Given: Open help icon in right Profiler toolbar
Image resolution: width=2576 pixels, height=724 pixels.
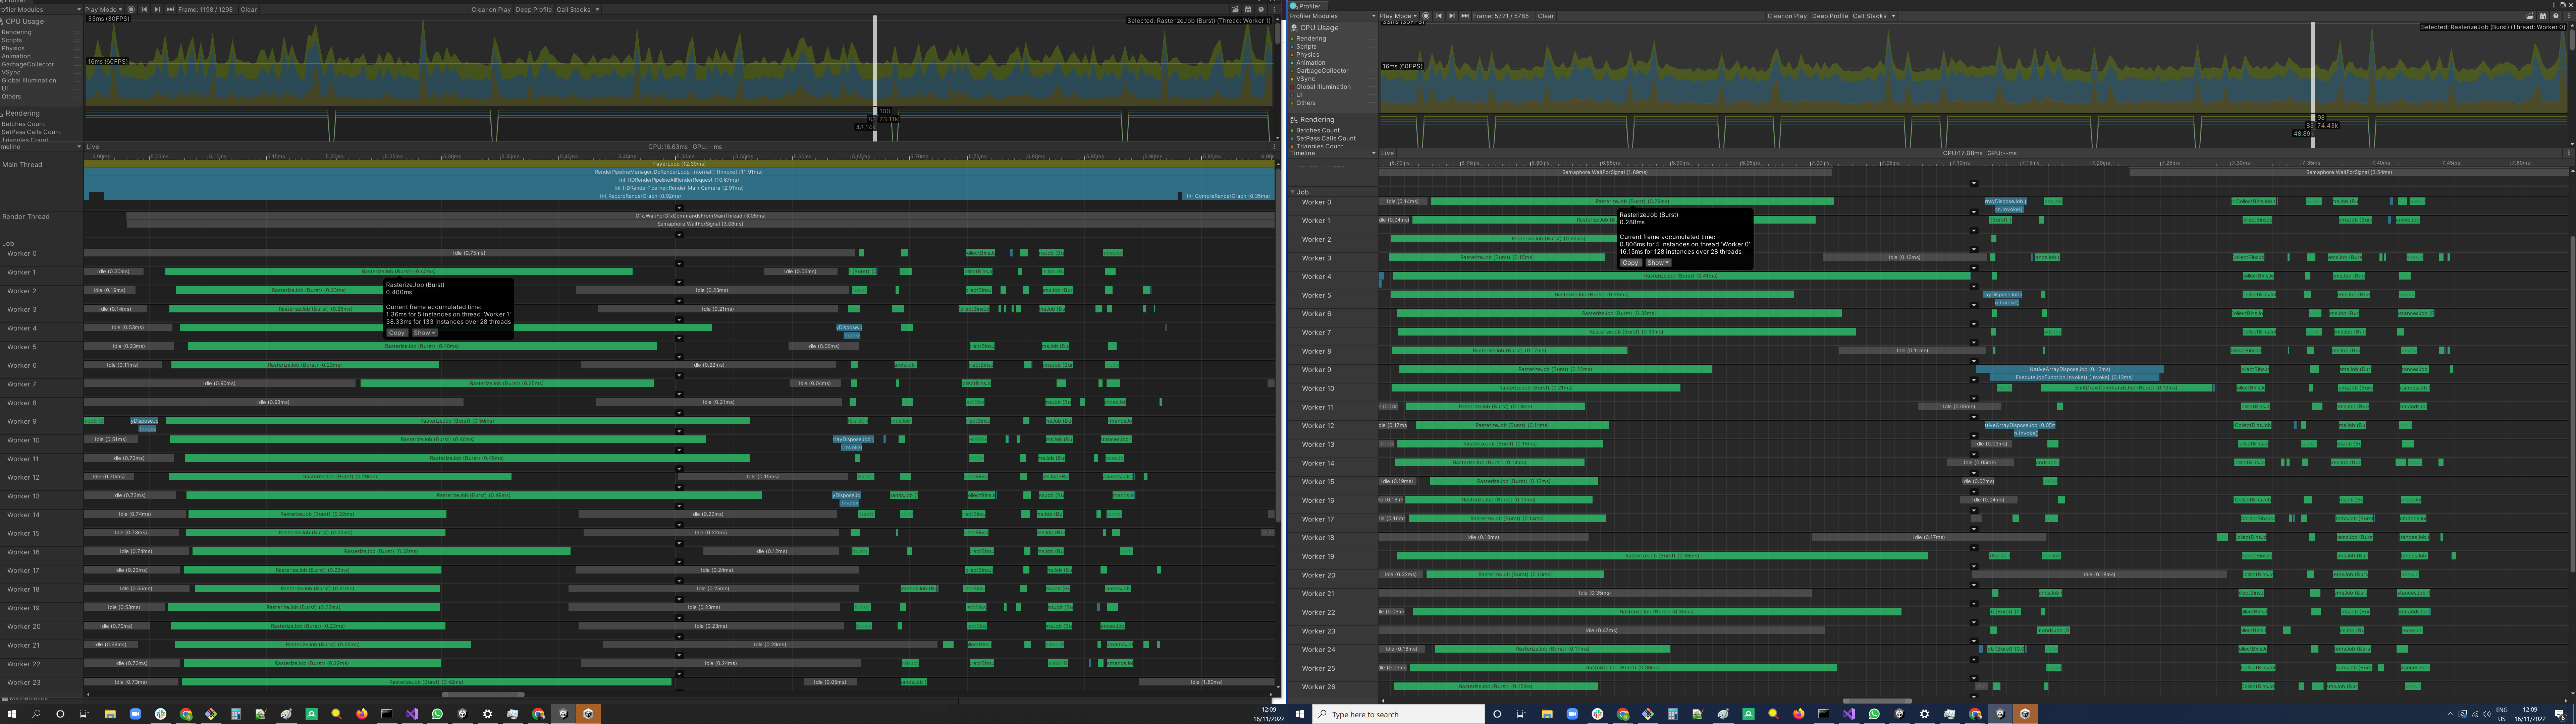Looking at the screenshot, I should (x=2556, y=16).
